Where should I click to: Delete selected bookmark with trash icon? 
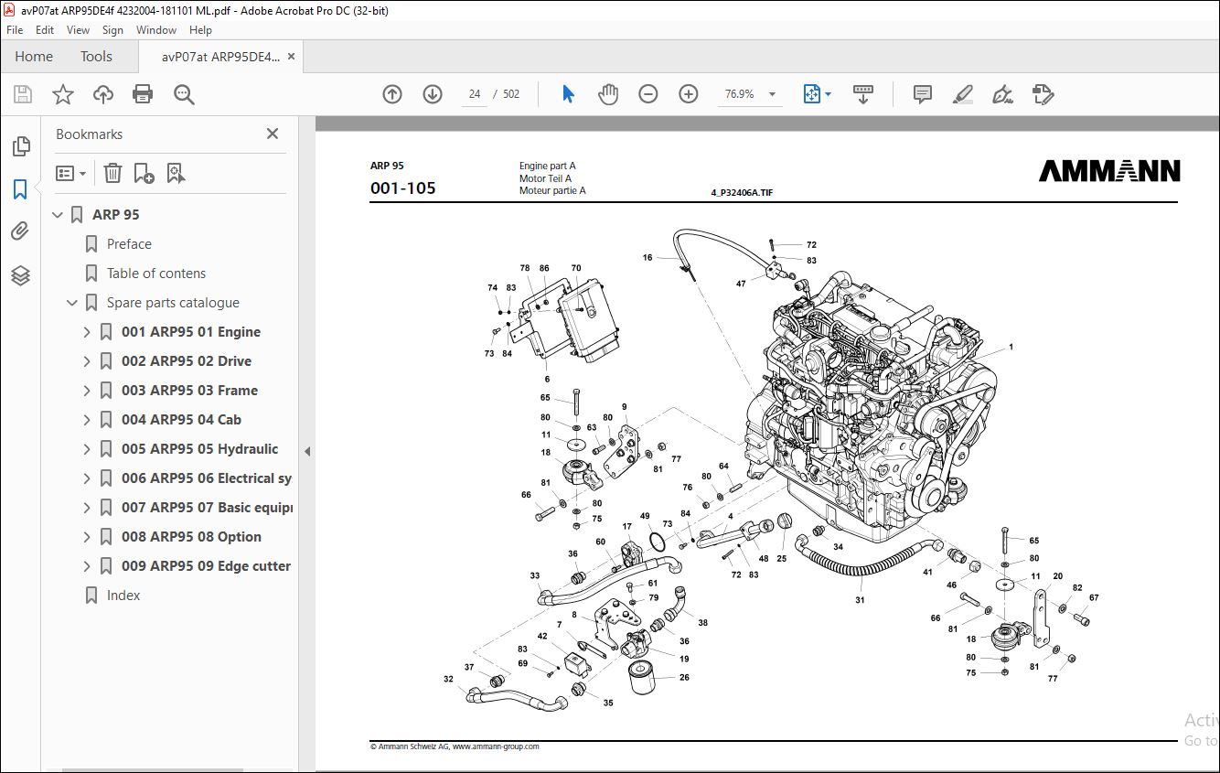tap(112, 173)
